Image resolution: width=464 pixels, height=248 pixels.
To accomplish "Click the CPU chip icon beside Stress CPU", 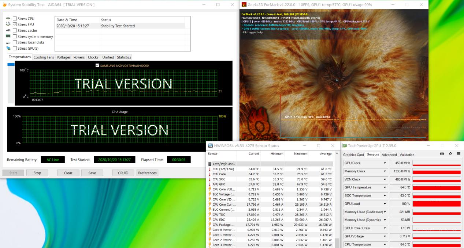I will 8,19.
